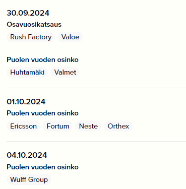Click the divider line above 01.10.2024
This screenshot has height=189, width=186.
[96, 88]
